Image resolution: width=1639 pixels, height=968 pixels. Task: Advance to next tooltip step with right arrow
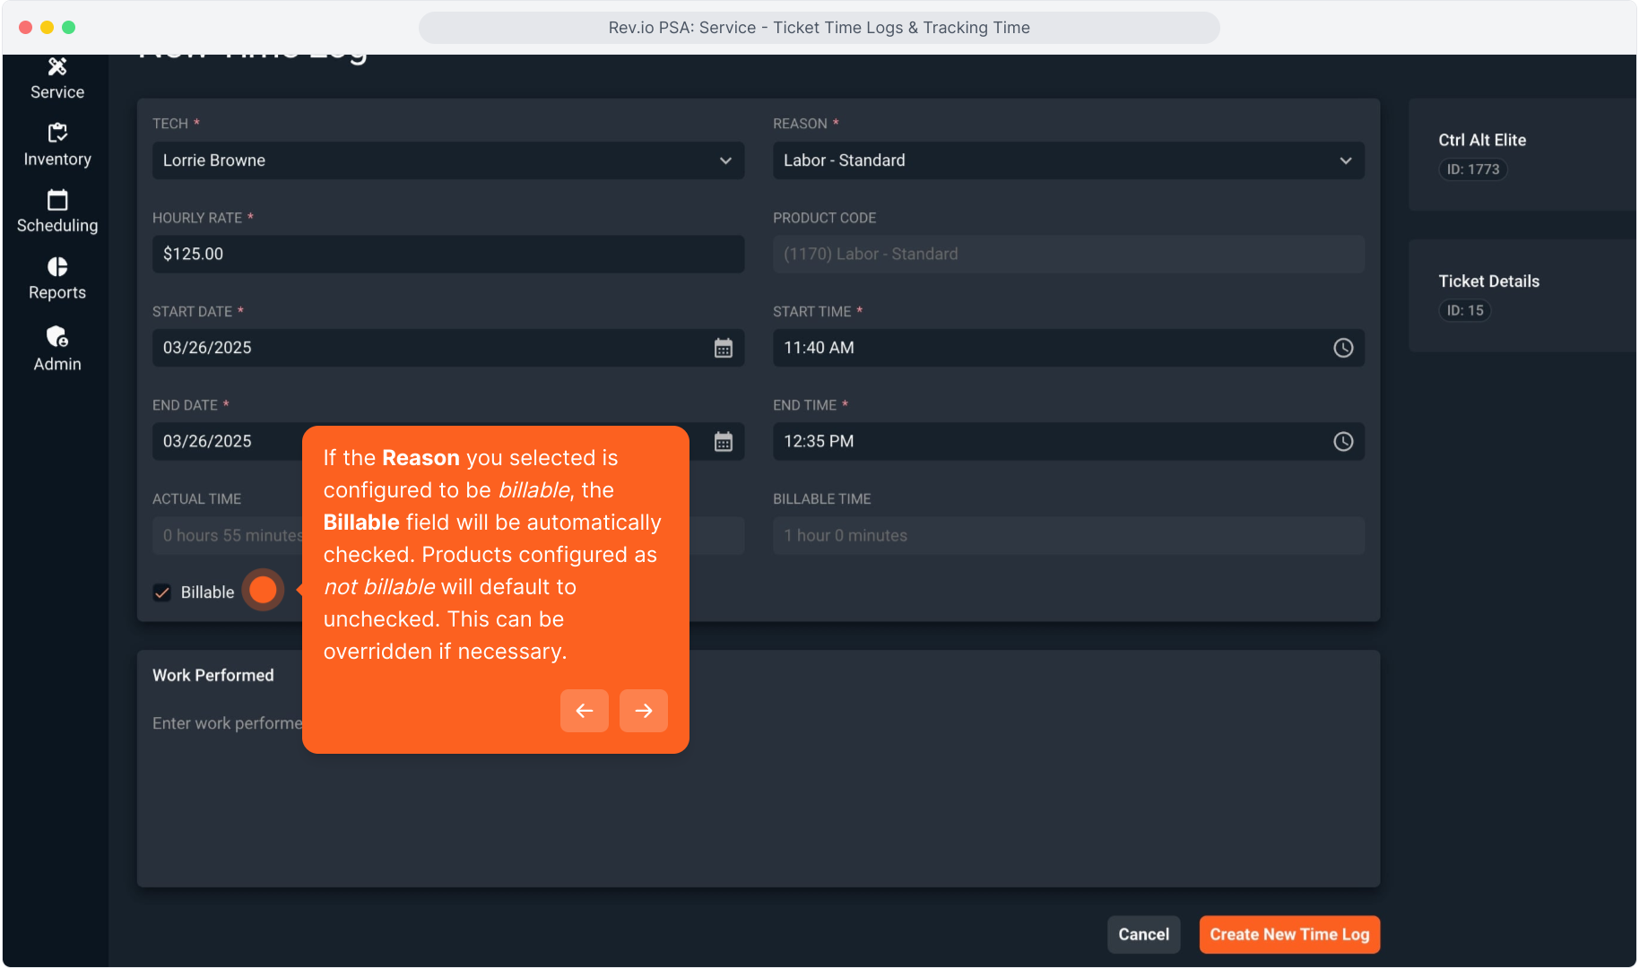click(x=643, y=711)
